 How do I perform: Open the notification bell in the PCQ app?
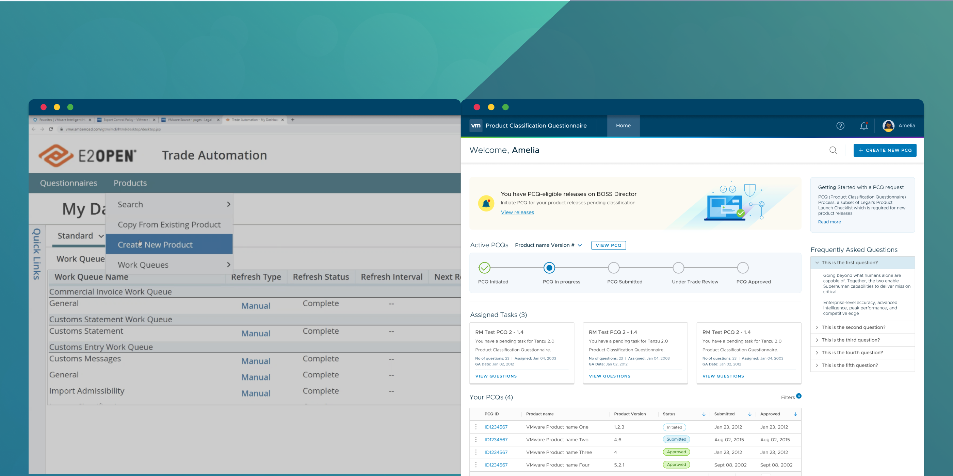864,126
